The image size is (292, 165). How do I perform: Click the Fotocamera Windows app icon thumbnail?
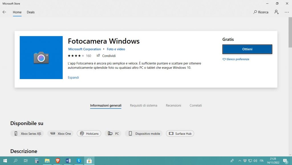[41, 57]
